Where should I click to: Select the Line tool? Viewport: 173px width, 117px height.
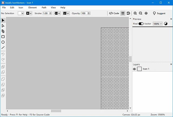point(3,48)
